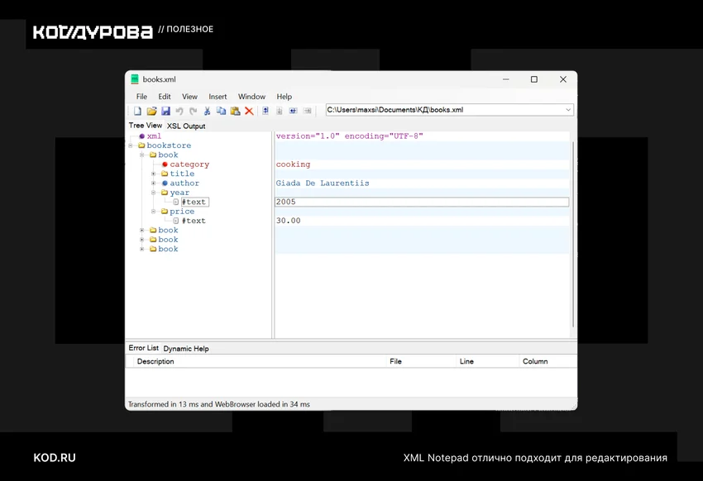Image resolution: width=703 pixels, height=481 pixels.
Task: Open the Window menu
Action: (251, 97)
